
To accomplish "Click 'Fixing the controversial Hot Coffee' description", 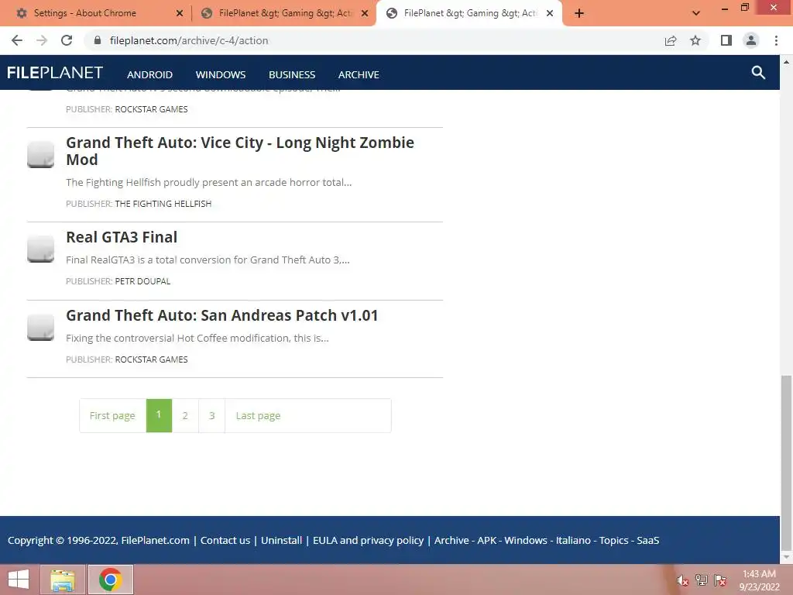I will [197, 338].
